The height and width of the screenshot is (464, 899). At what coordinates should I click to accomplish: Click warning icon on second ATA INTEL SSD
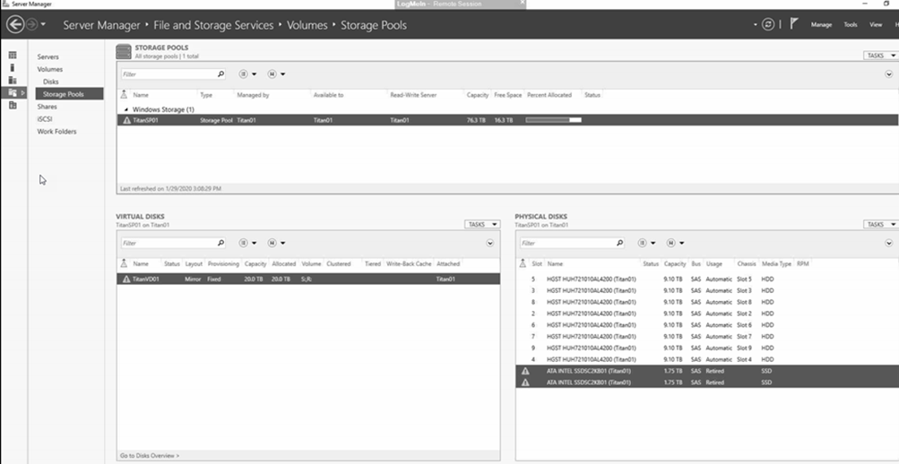[x=524, y=382]
